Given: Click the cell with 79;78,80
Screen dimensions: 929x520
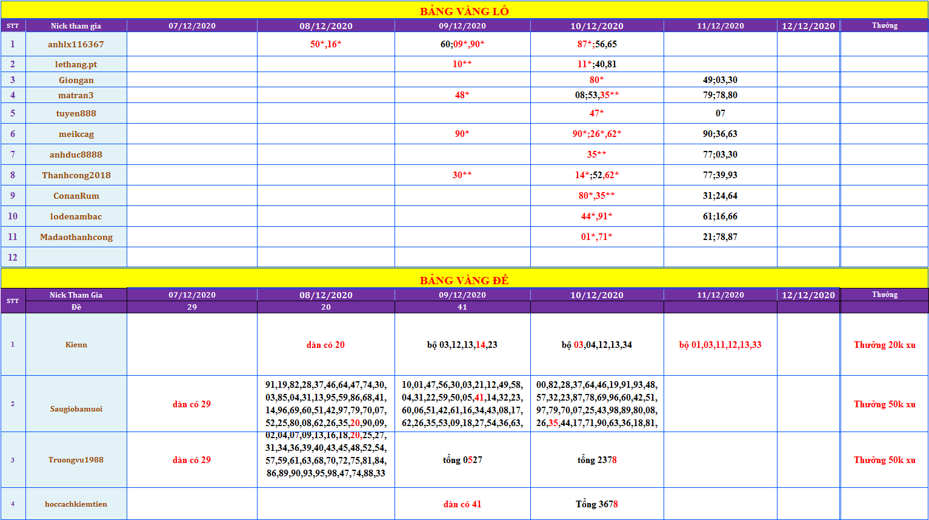Looking at the screenshot, I should click(x=721, y=95).
